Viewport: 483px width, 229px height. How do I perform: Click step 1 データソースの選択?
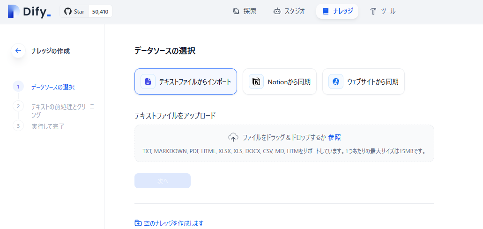(x=52, y=87)
